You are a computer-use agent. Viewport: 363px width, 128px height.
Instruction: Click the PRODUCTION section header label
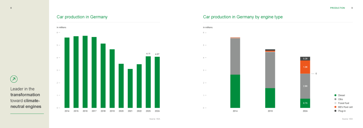[337, 8]
